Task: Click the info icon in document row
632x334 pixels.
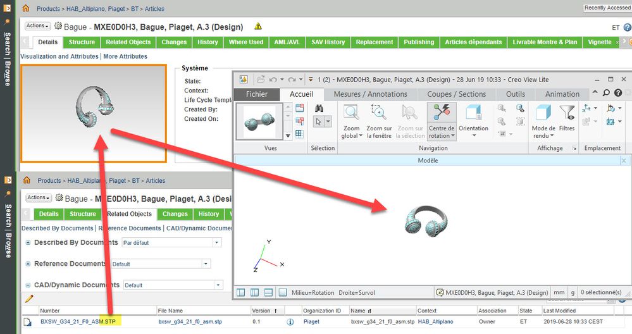Action: [290, 322]
